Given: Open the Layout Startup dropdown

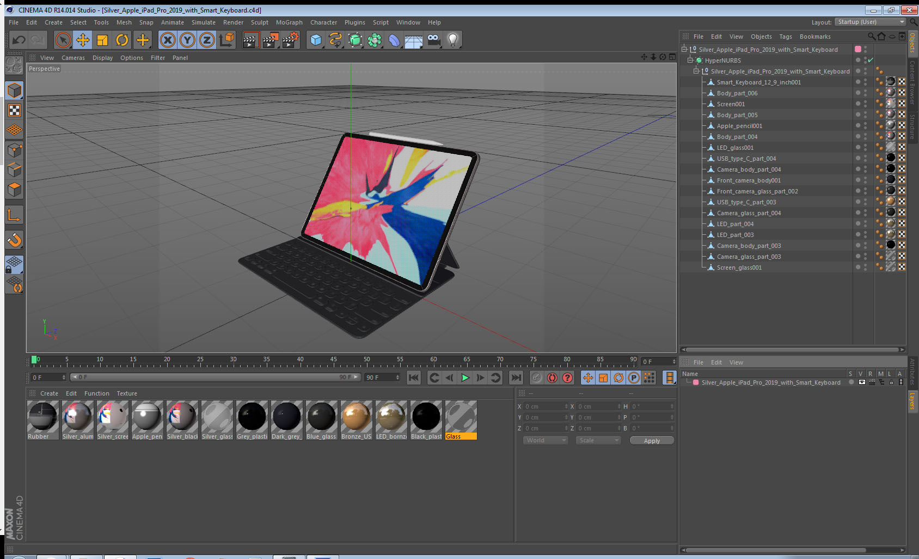Looking at the screenshot, I should [871, 22].
